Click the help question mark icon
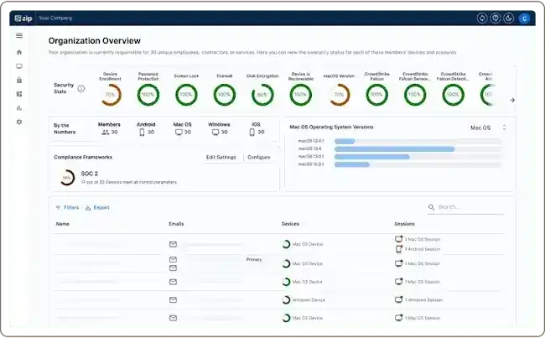 [496, 18]
